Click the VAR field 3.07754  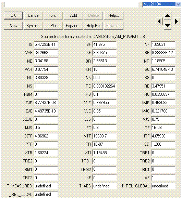(46, 69)
